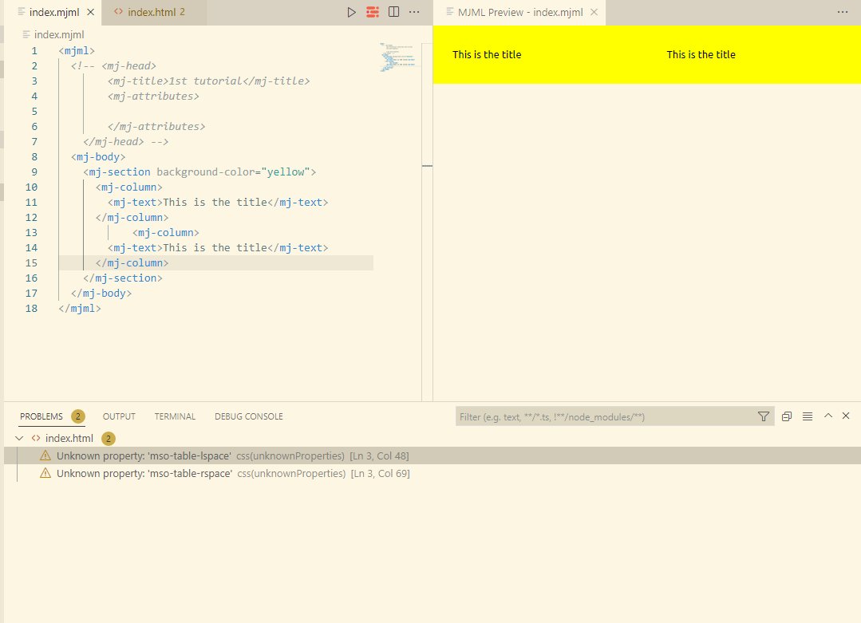Viewport: 861px width, 623px height.
Task: Close the bottom panel with the X
Action: [x=846, y=416]
